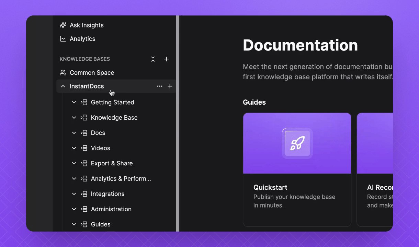
Task: Open InstantDocs more options ellipsis
Action: (x=160, y=86)
